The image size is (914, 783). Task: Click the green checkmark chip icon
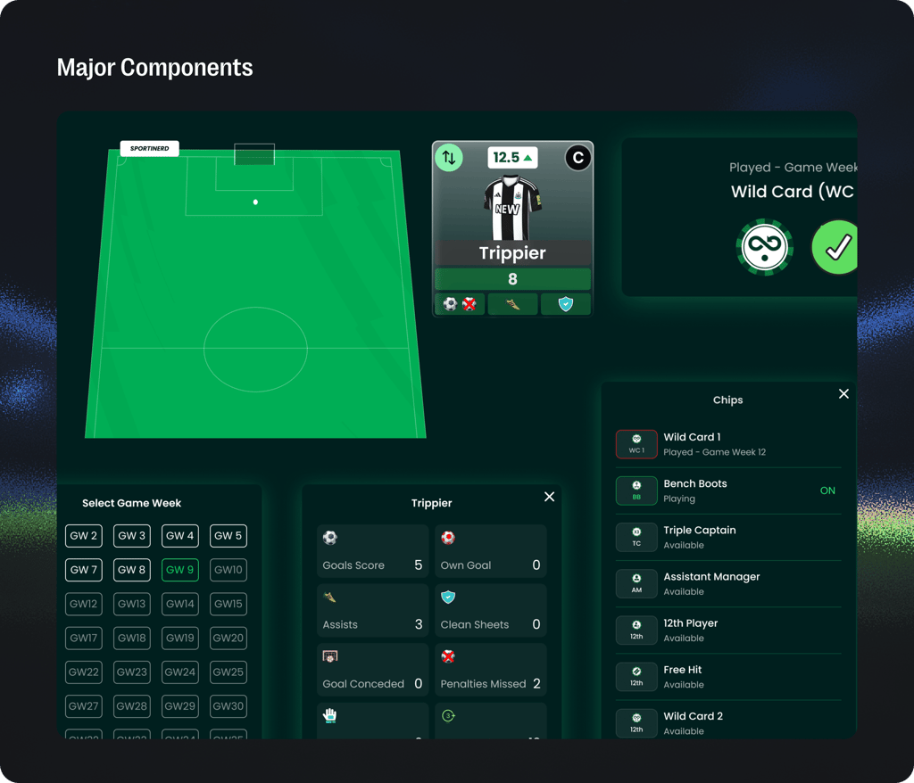coord(835,247)
